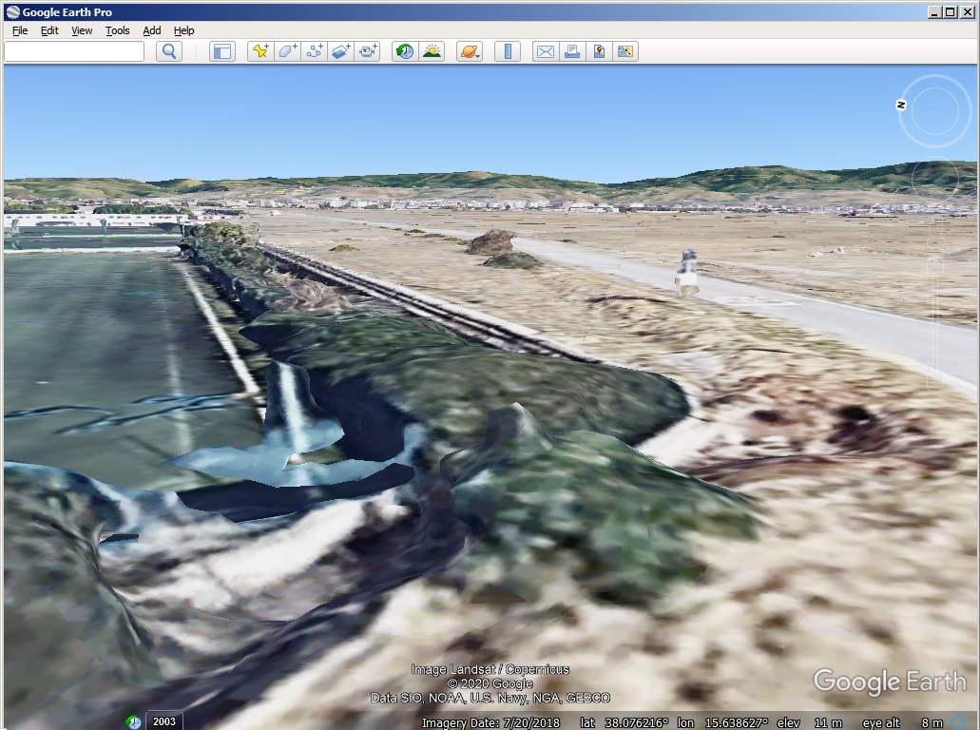Open the File menu
The width and height of the screenshot is (980, 730).
click(x=20, y=30)
